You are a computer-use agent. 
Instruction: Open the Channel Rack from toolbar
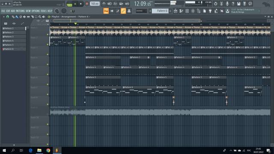coord(187,11)
